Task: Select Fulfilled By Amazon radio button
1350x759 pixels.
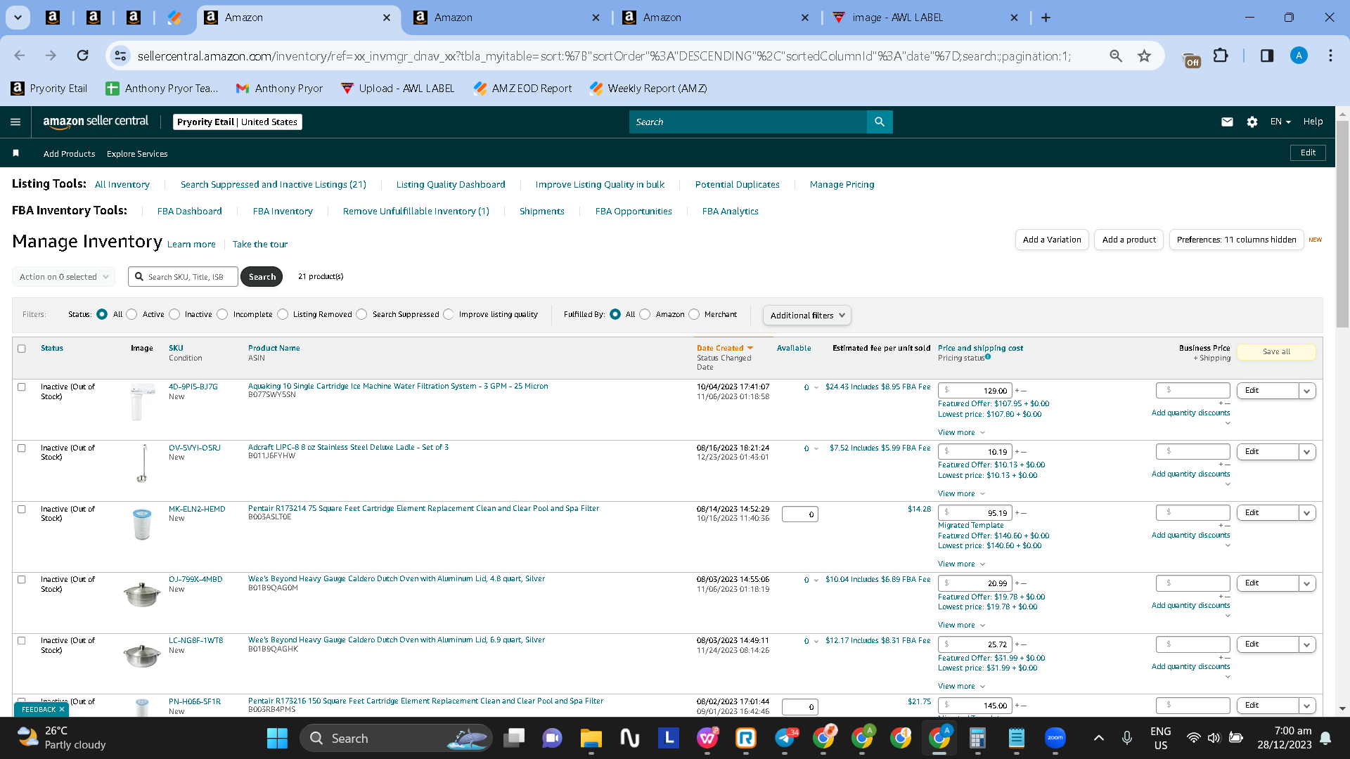Action: (645, 314)
